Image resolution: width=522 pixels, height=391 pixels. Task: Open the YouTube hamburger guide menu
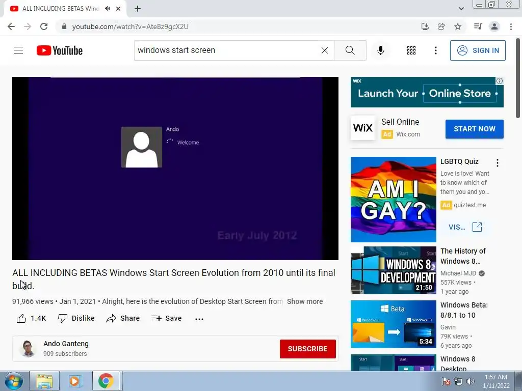click(x=18, y=50)
